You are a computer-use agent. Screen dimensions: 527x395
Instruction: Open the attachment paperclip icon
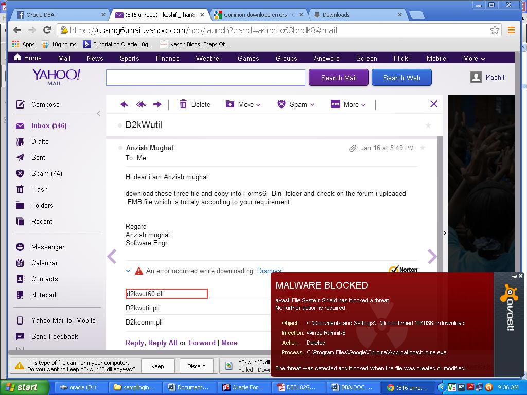pyautogui.click(x=353, y=148)
